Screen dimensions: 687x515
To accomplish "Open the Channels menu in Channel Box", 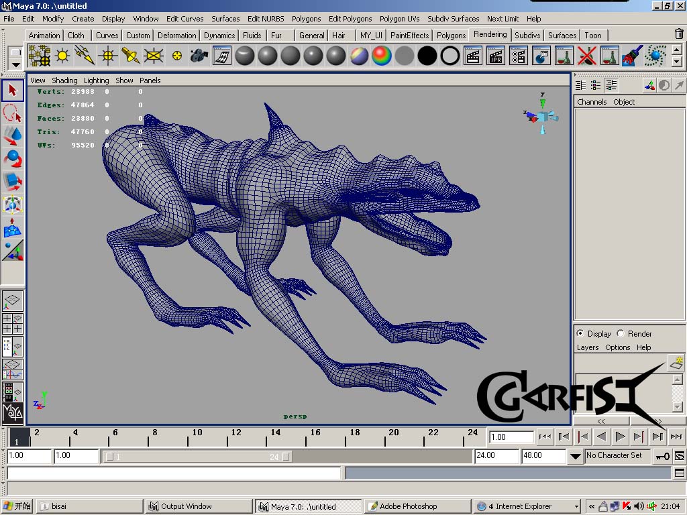I will click(592, 102).
